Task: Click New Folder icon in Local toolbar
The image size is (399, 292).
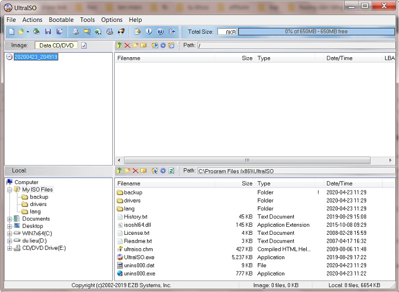Action: (x=127, y=171)
